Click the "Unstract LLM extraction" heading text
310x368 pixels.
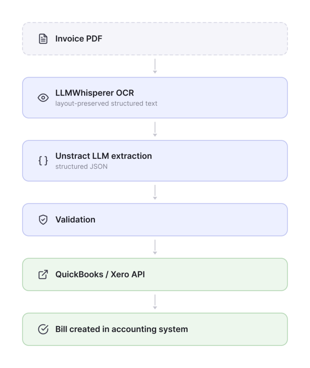coord(104,156)
